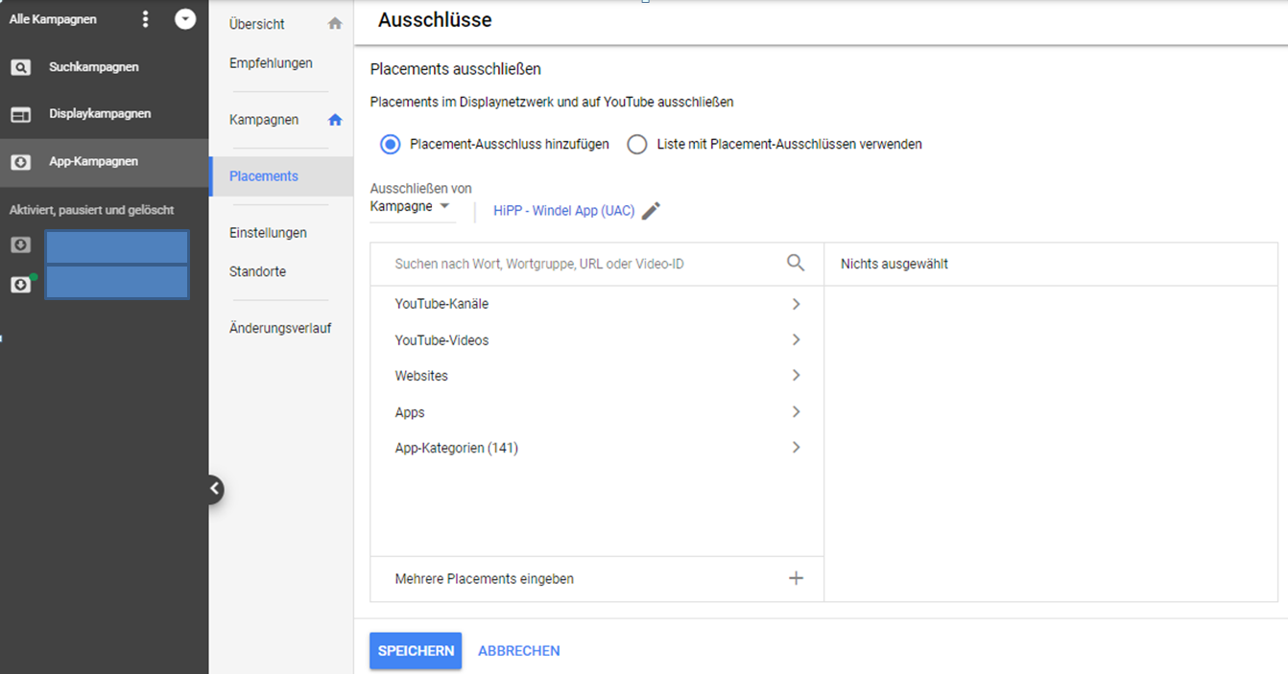
Task: Open the HiPP - Windel App (UAC) link
Action: click(x=561, y=210)
